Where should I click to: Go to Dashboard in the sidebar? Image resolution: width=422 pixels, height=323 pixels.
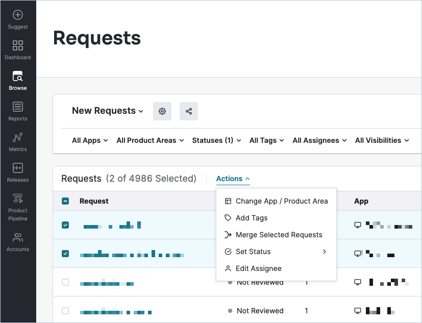click(x=18, y=50)
